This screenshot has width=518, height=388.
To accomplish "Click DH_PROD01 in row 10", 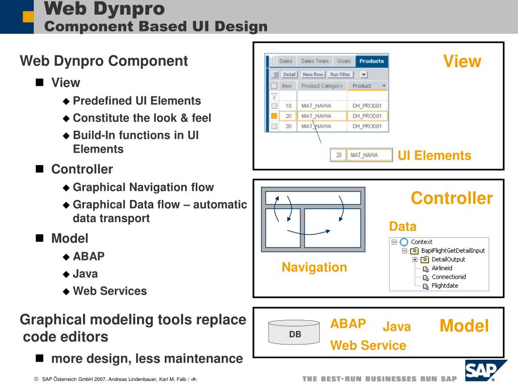I will (367, 106).
